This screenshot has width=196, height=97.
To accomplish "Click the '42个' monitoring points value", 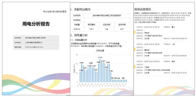I will tap(122, 29).
